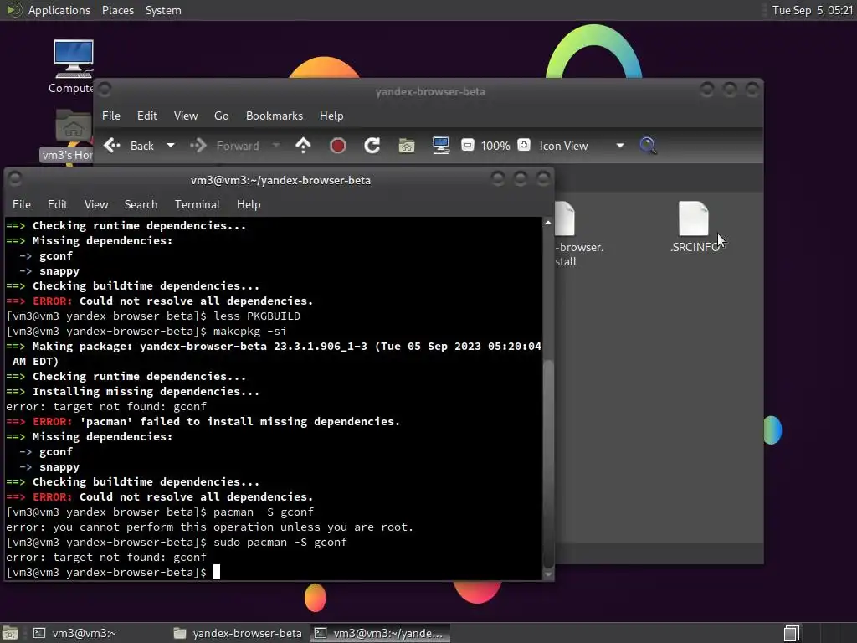The width and height of the screenshot is (857, 643).
Task: Open the file manager window menu button
Action: point(105,89)
